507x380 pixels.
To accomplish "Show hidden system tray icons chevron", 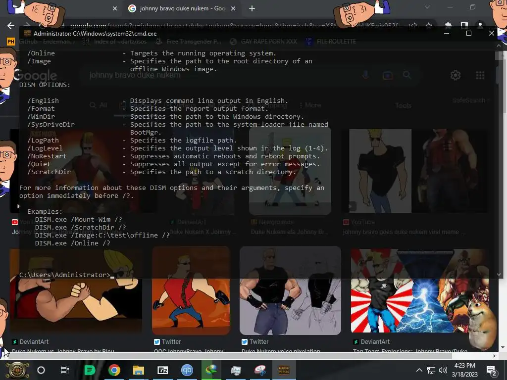I will point(419,370).
